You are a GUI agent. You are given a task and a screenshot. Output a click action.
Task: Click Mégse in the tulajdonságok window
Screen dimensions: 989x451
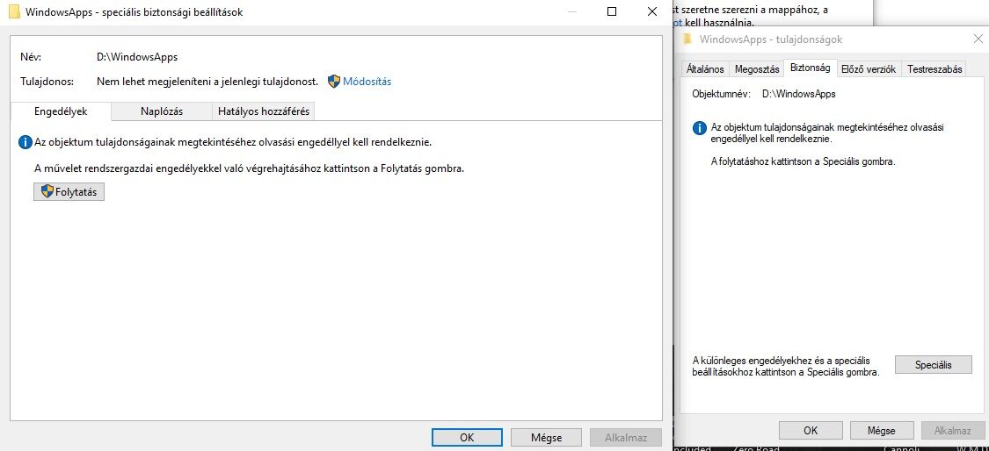[x=881, y=431]
